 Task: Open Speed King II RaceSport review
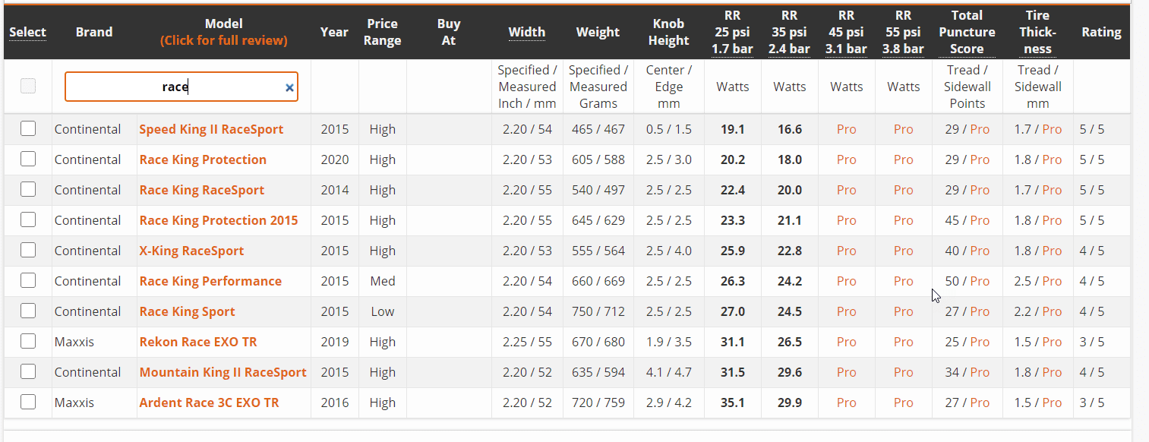click(211, 129)
